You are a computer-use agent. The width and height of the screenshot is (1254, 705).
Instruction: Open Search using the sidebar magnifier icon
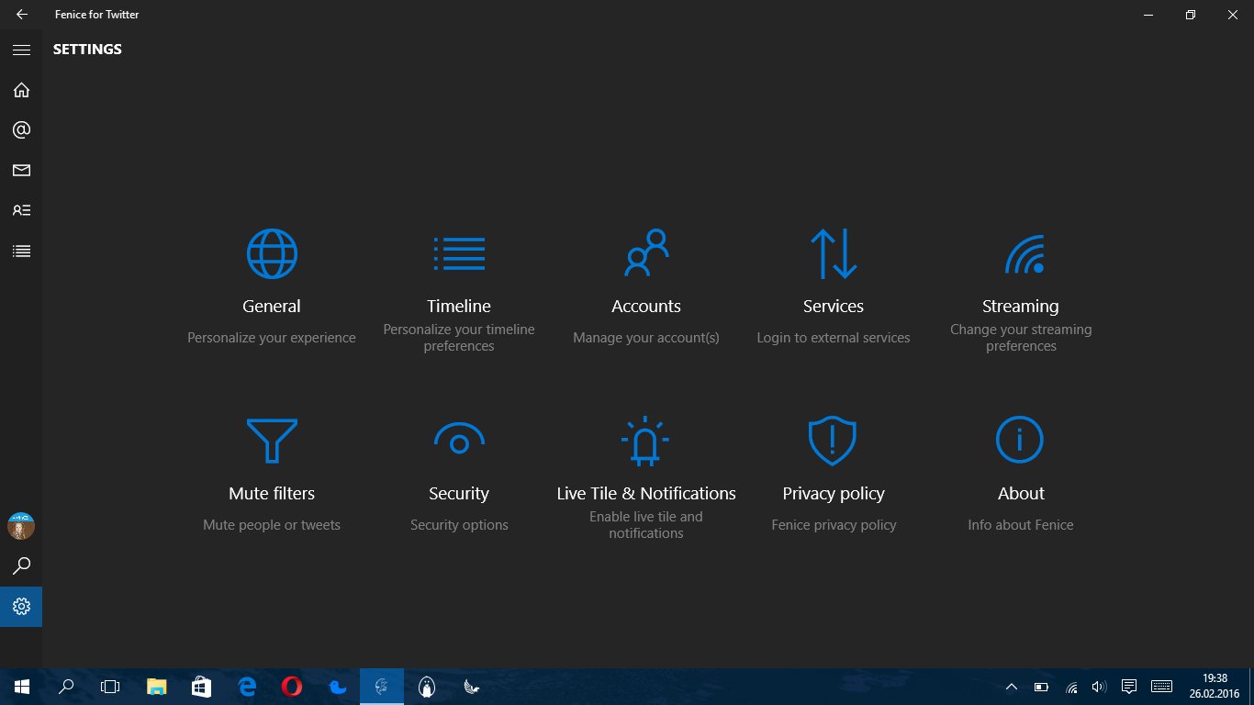(21, 566)
